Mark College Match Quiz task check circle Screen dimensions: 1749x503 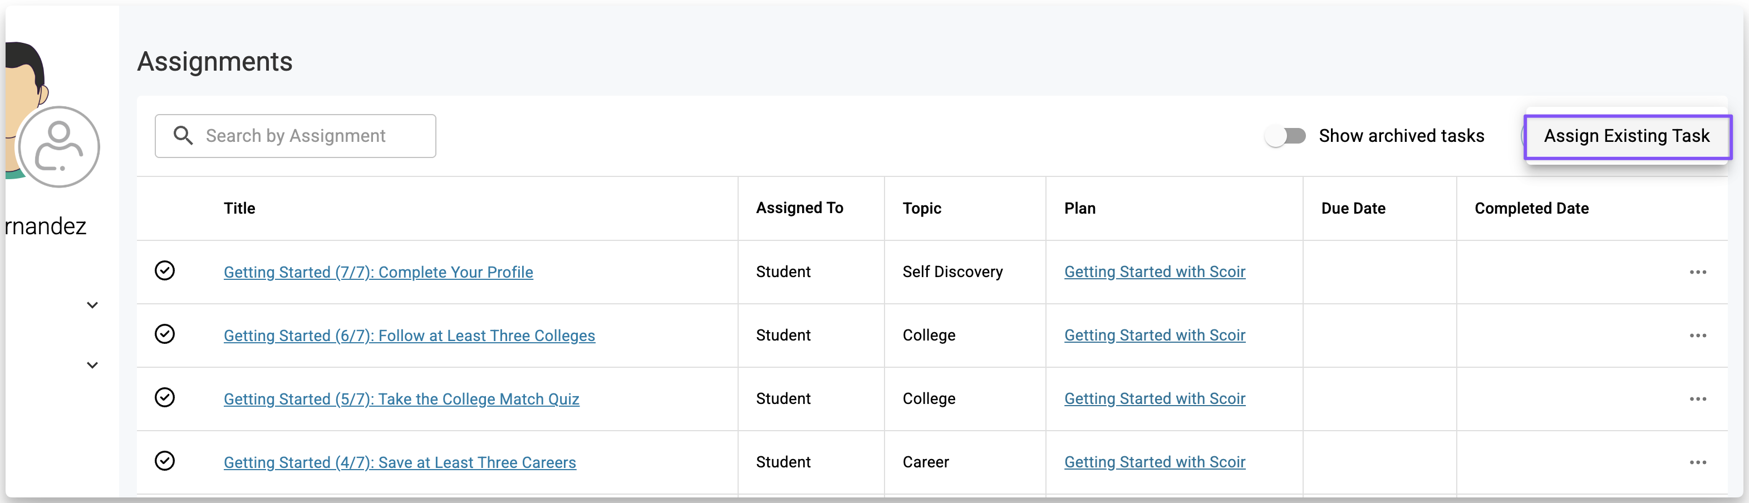165,397
